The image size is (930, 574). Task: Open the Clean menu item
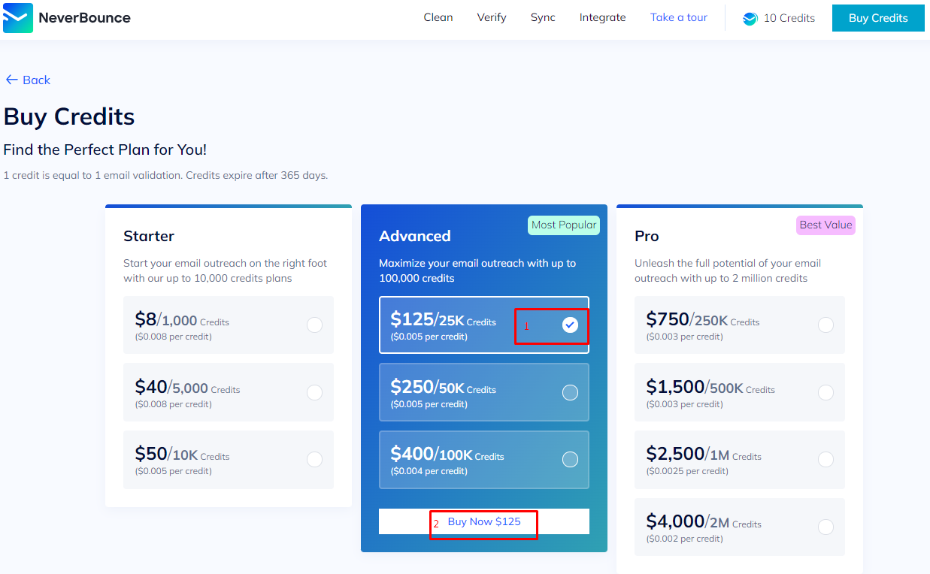(438, 17)
